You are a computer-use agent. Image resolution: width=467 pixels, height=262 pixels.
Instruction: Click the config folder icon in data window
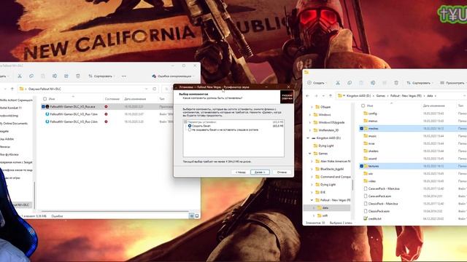click(366, 114)
